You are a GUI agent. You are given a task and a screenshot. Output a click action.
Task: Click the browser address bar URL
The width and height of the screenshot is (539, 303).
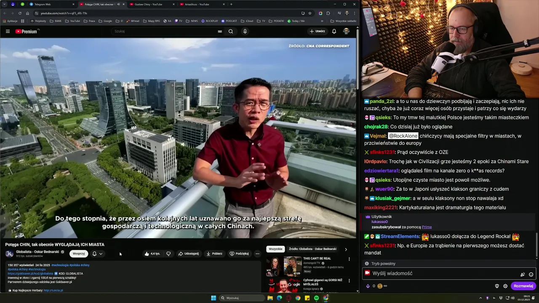click(x=64, y=13)
